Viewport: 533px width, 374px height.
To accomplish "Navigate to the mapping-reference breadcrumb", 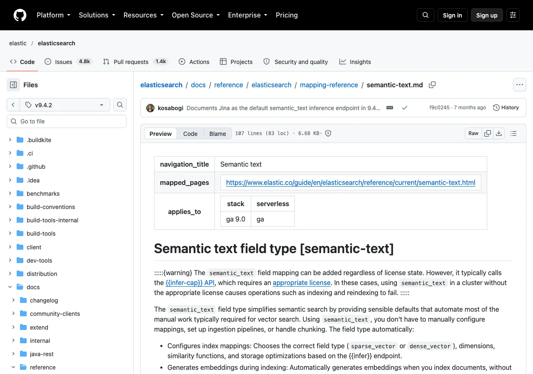I will pos(329,85).
